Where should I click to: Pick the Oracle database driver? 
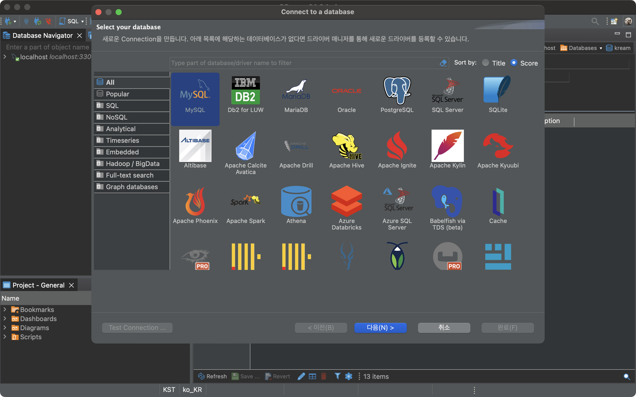coord(347,95)
